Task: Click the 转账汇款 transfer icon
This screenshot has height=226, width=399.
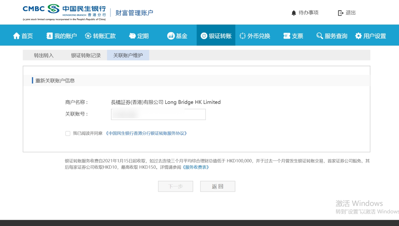Action: click(88, 36)
